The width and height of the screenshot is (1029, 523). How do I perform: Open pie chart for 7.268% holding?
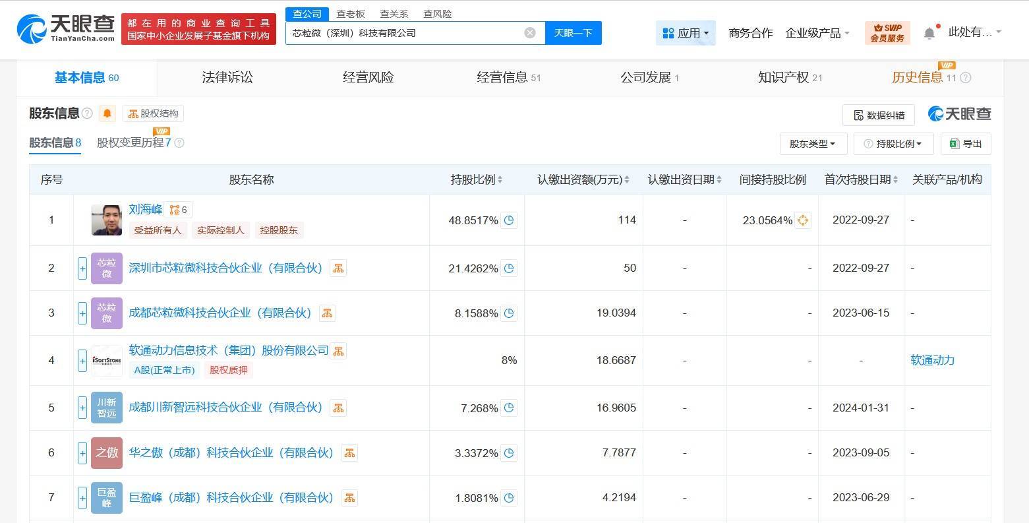coord(509,408)
